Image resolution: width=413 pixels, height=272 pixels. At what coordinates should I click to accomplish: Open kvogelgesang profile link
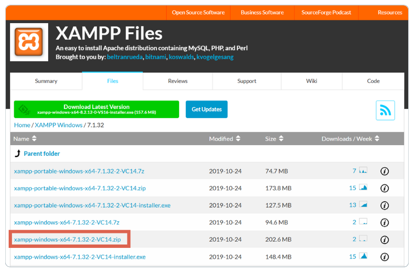point(215,57)
